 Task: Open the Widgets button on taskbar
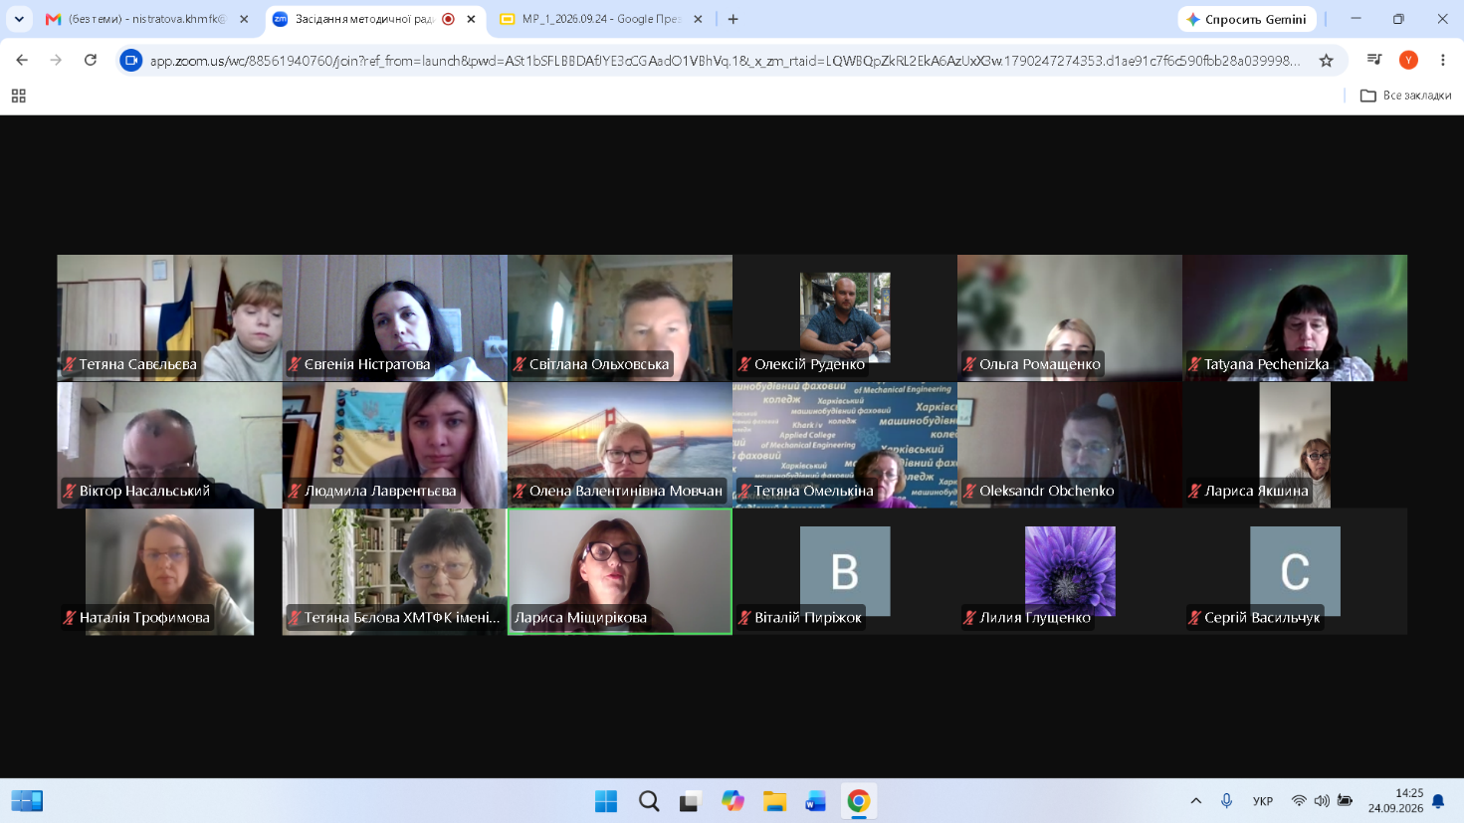27,801
